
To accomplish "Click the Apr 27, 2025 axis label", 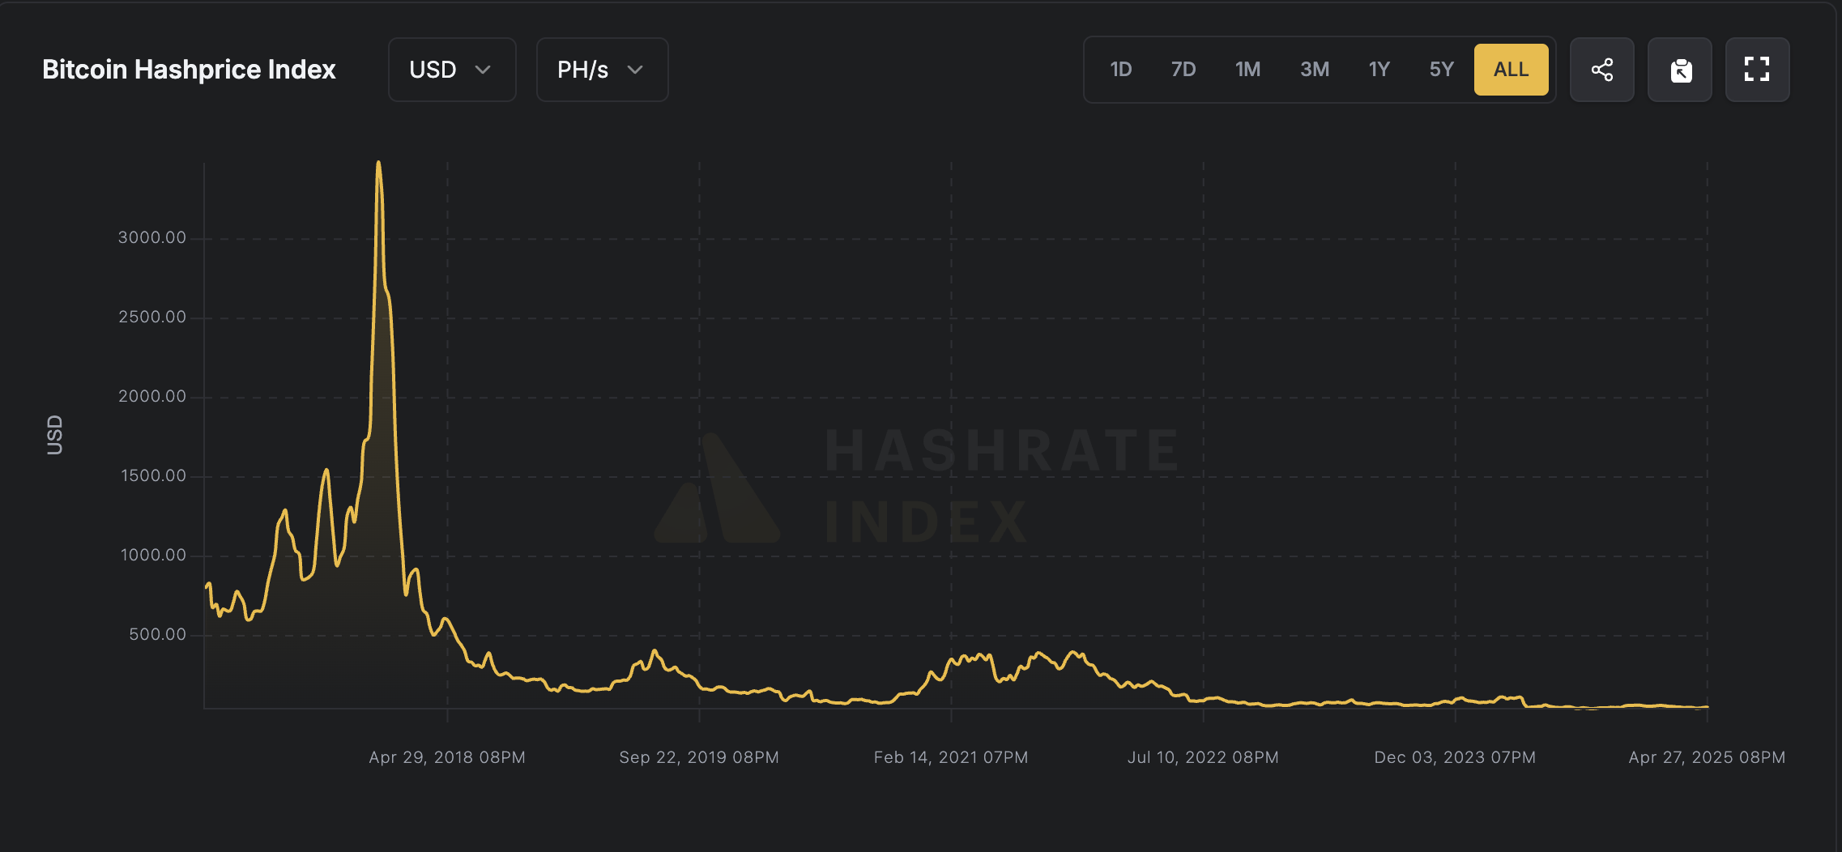I will click(1707, 757).
